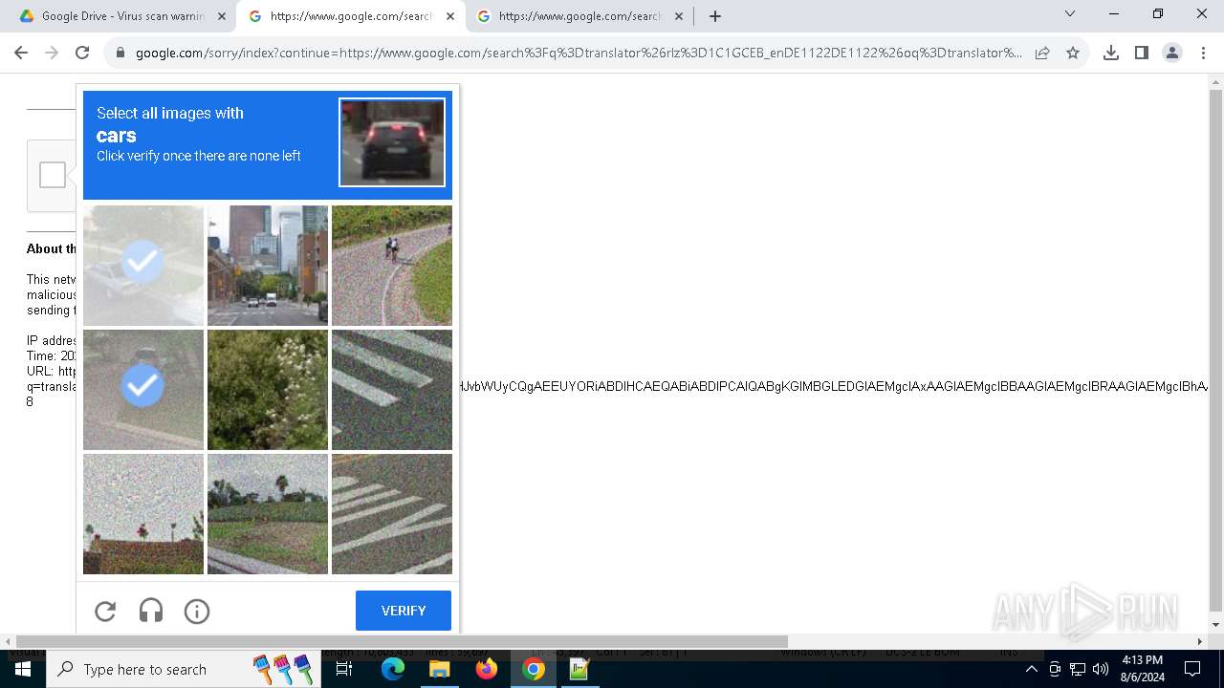Select the middle-right crosswalk stripes tile
Viewport: 1224px width, 688px height.
(x=392, y=390)
